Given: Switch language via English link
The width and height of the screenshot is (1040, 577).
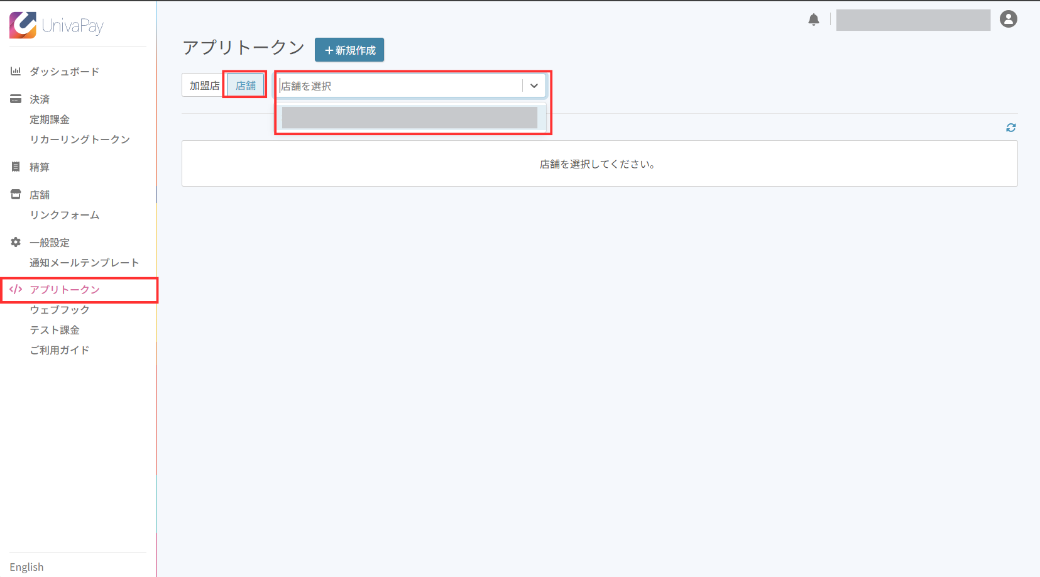Looking at the screenshot, I should pyautogui.click(x=26, y=567).
